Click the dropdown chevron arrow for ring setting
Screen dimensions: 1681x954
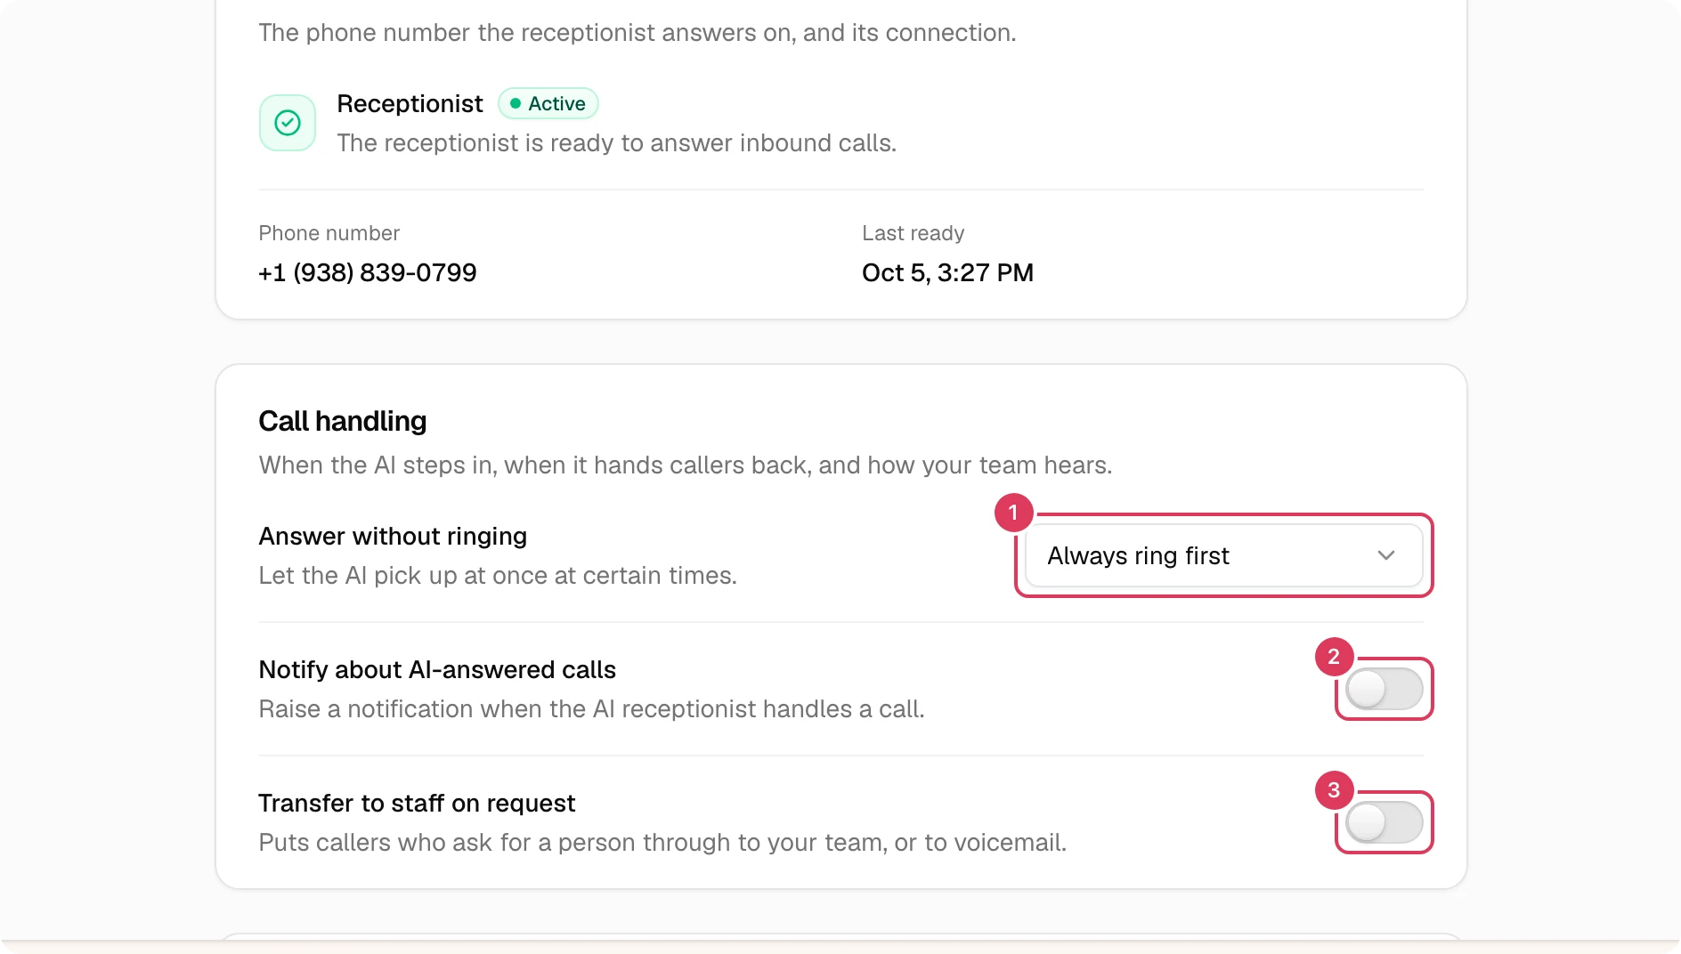[x=1385, y=555]
